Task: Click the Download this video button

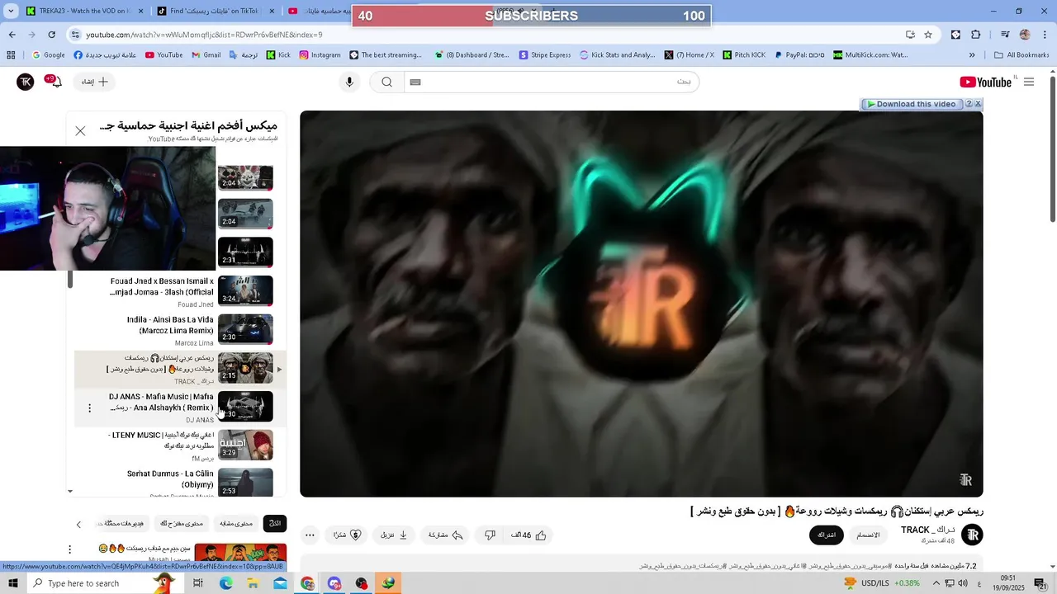Action: 911,104
